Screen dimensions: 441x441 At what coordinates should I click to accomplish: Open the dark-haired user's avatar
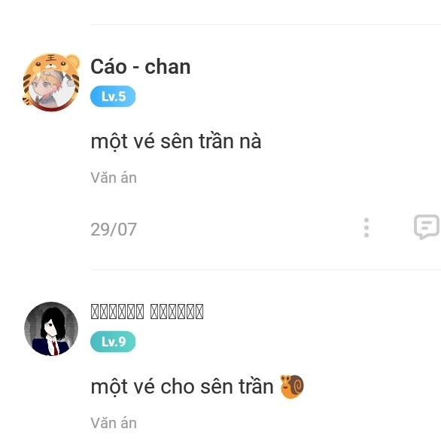51,329
